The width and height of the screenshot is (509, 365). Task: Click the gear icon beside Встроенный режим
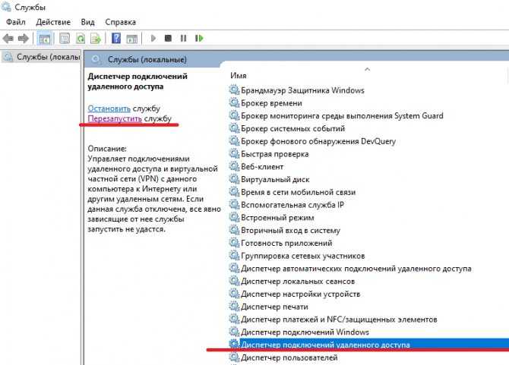(x=234, y=217)
